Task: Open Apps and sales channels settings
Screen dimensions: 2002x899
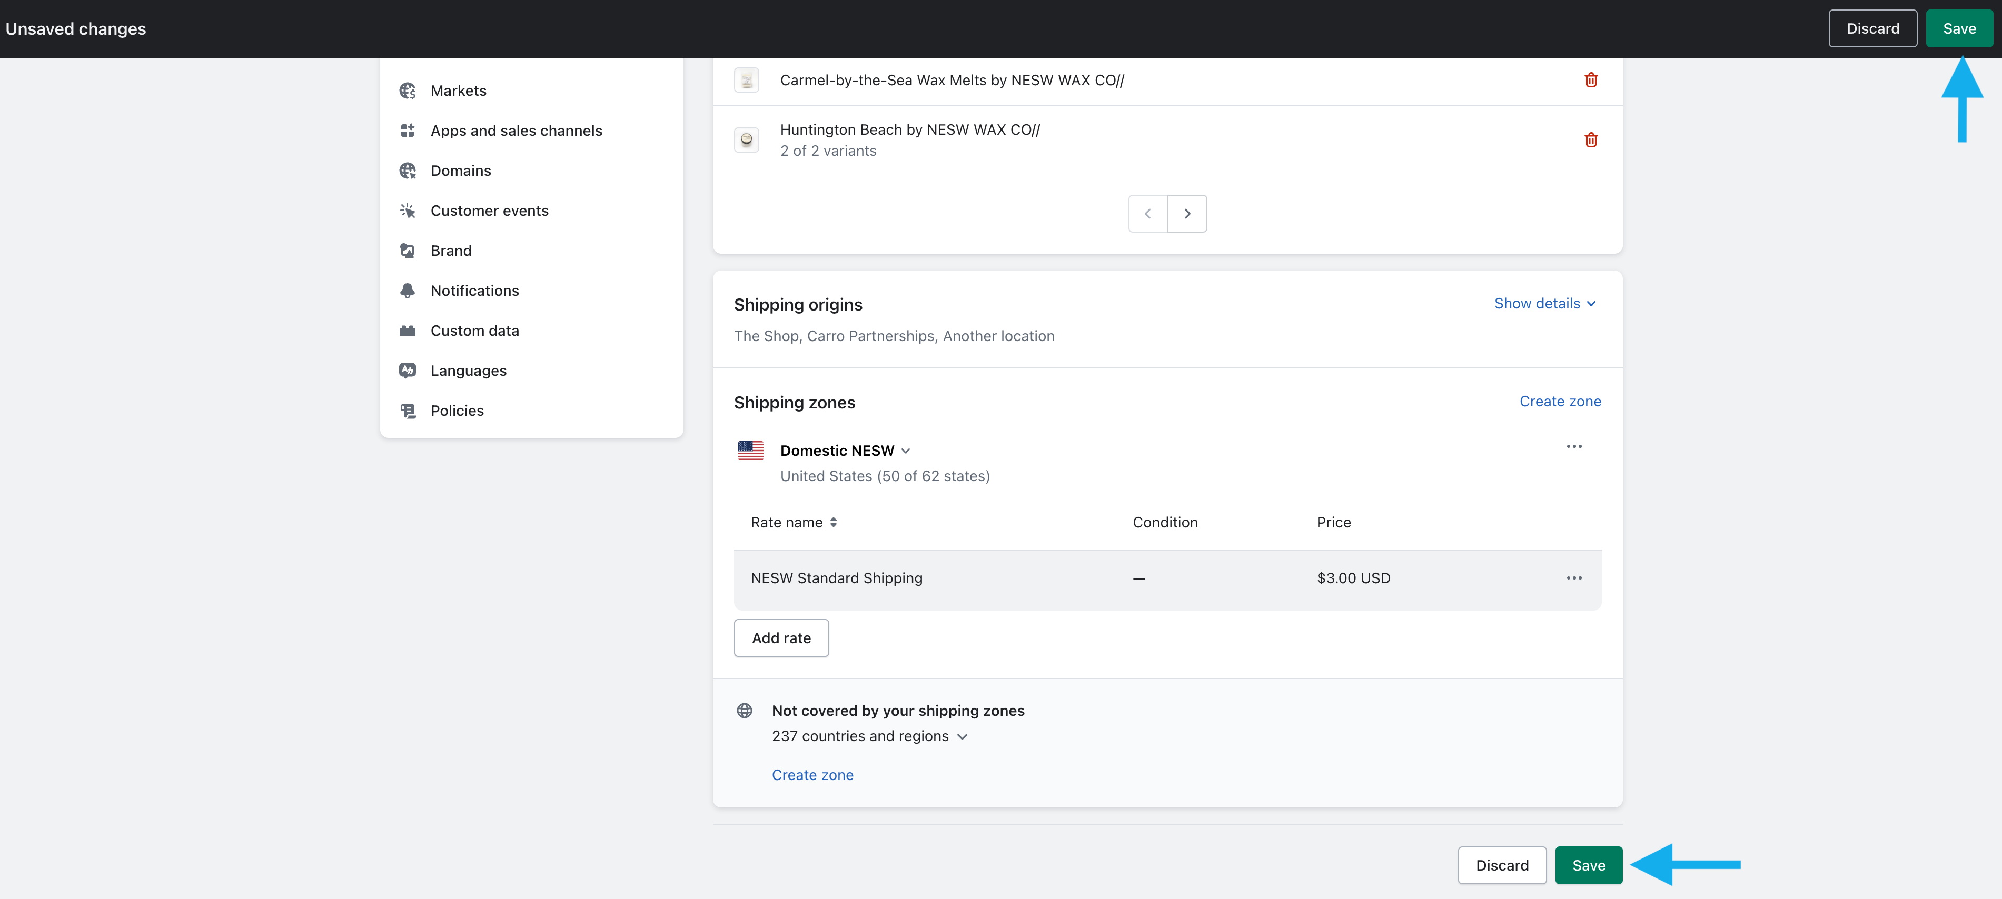Action: 516,131
